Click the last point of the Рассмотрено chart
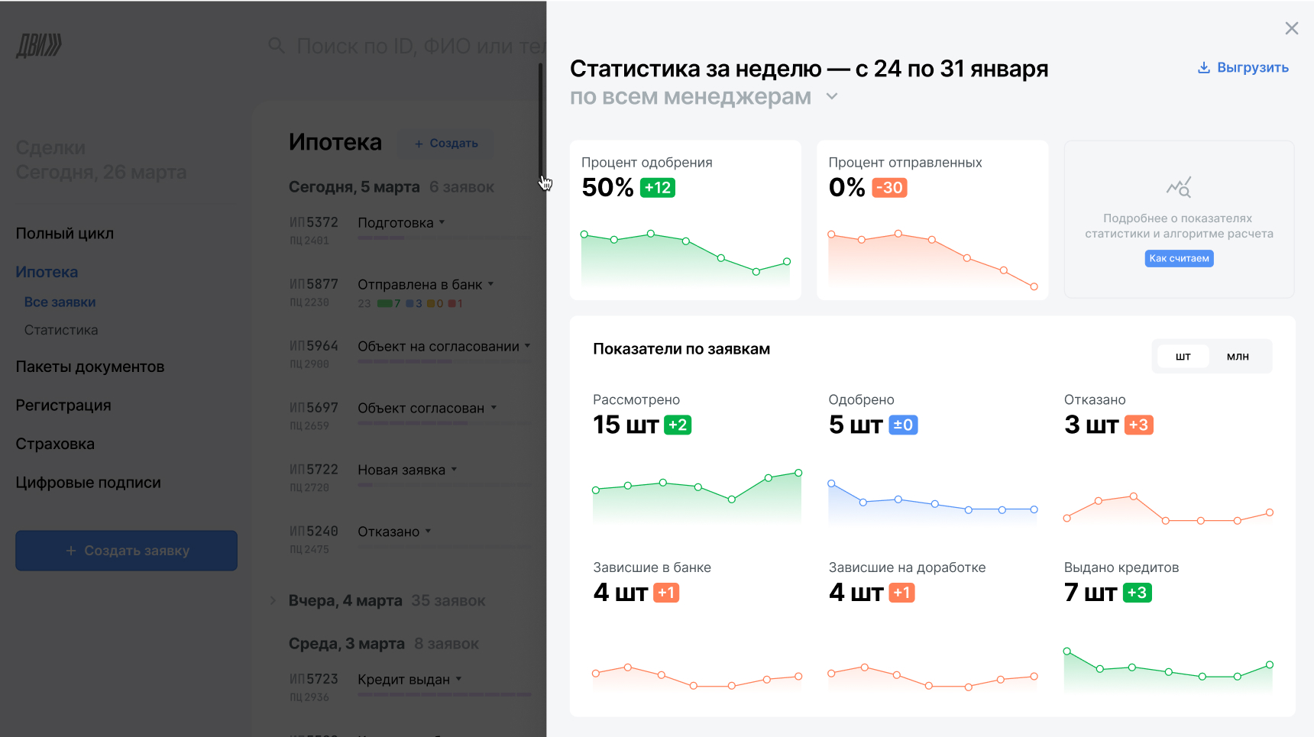This screenshot has width=1314, height=737. (x=798, y=473)
